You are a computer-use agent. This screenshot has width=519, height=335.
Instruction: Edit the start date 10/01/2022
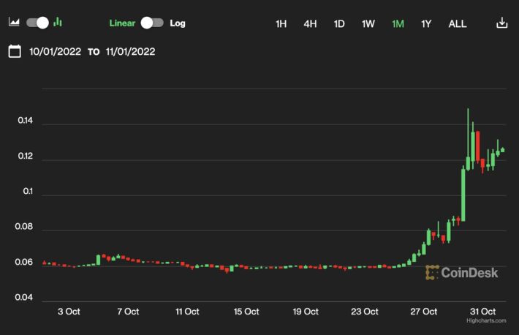[55, 52]
